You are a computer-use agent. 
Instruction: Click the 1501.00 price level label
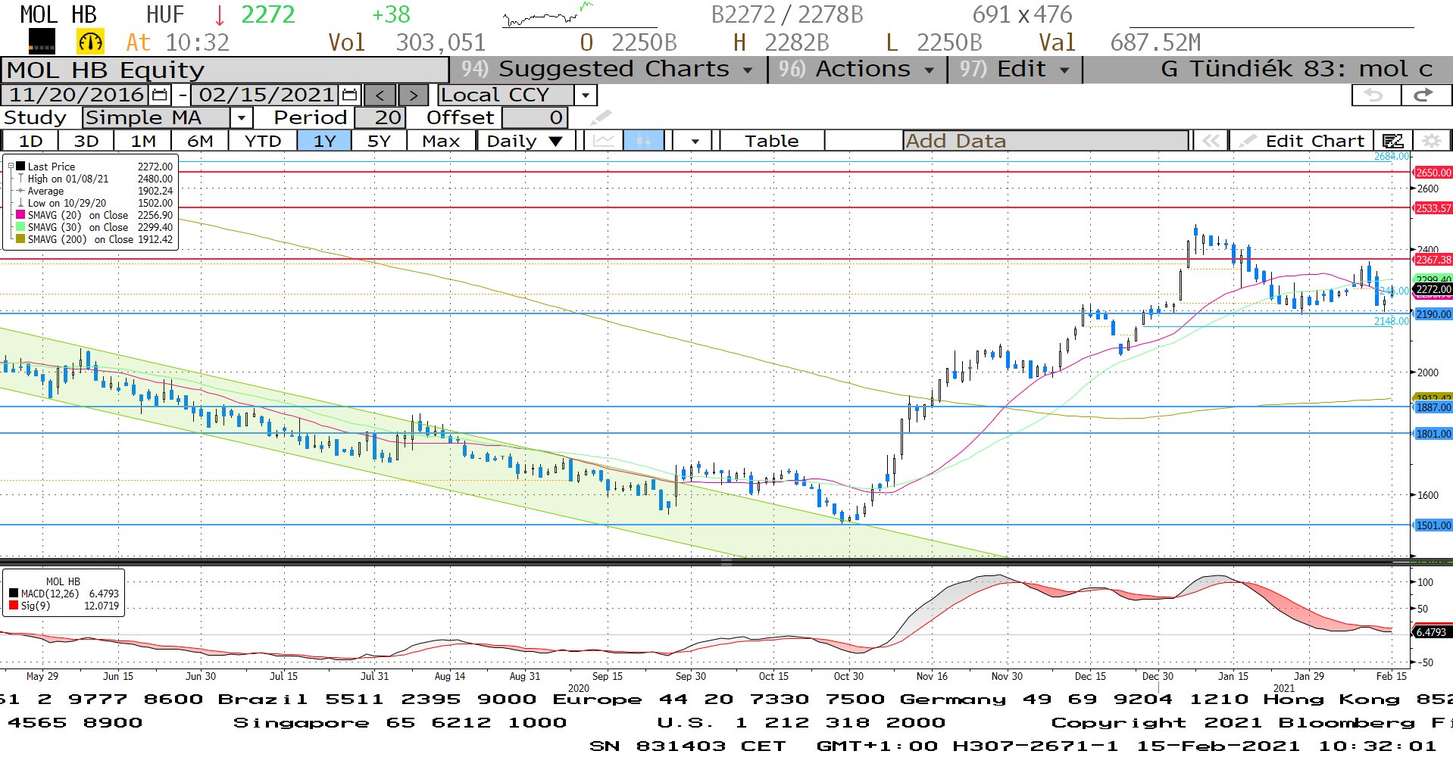(x=1433, y=525)
